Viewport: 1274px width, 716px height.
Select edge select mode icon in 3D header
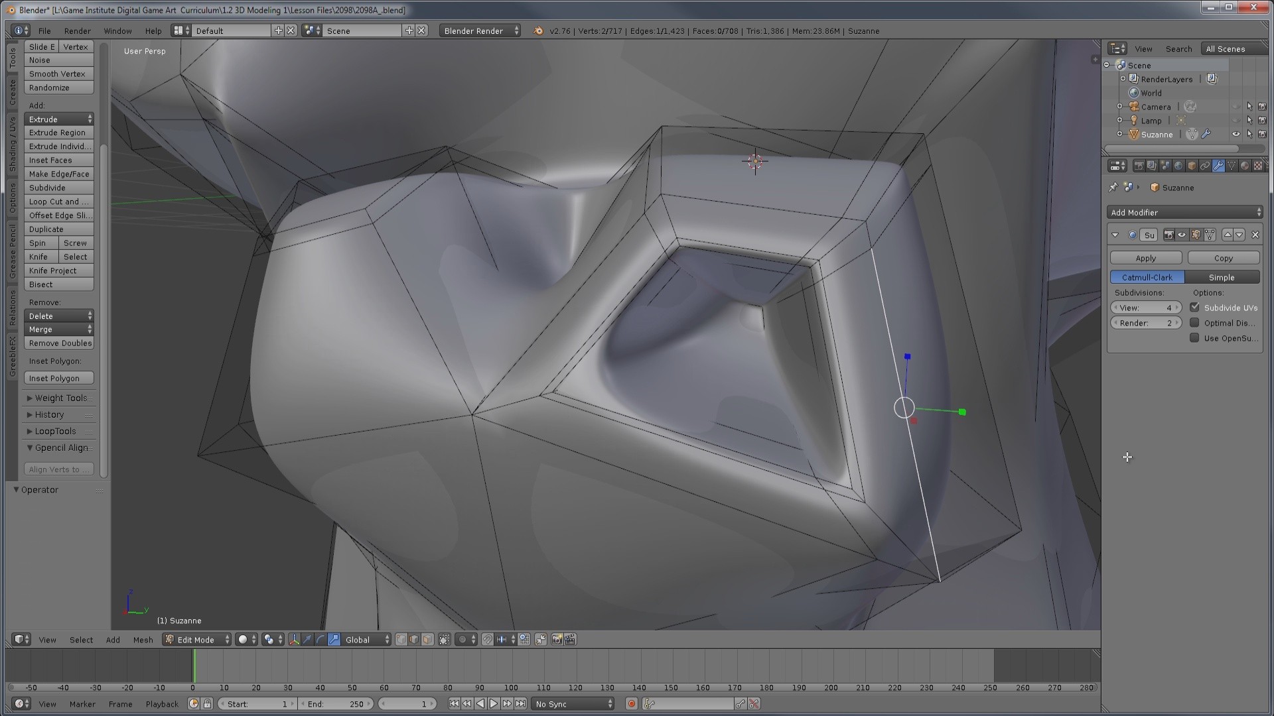pyautogui.click(x=414, y=640)
